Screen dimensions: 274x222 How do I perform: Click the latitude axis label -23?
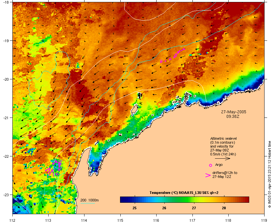click(6, 195)
